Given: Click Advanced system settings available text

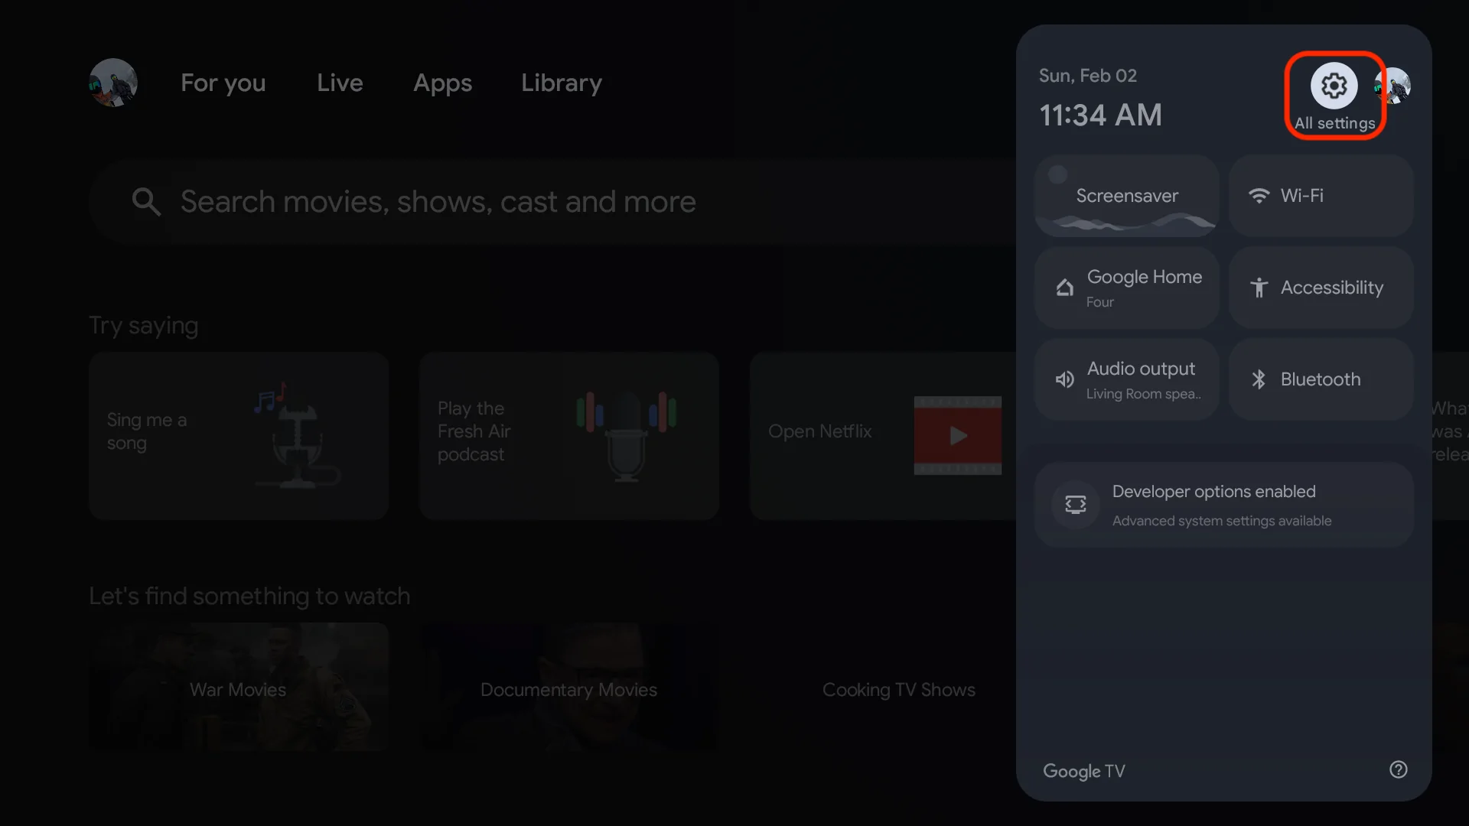Looking at the screenshot, I should [x=1222, y=521].
